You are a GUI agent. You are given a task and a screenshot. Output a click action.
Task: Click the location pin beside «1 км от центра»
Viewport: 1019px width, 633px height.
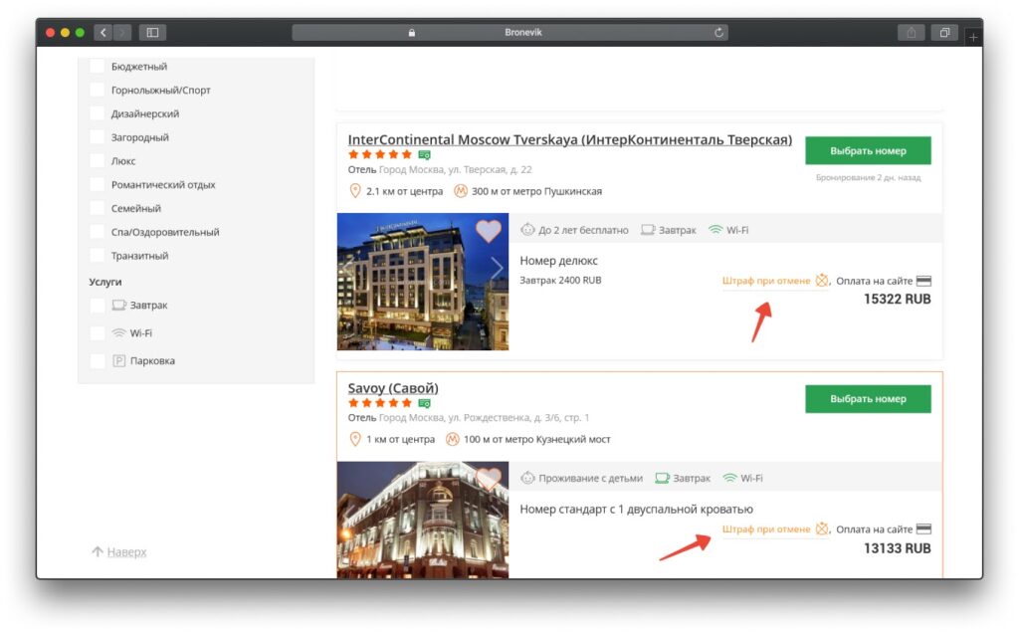(355, 439)
